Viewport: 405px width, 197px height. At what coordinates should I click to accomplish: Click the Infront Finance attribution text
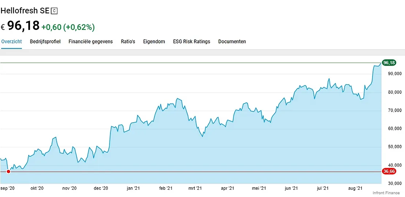coord(387,193)
